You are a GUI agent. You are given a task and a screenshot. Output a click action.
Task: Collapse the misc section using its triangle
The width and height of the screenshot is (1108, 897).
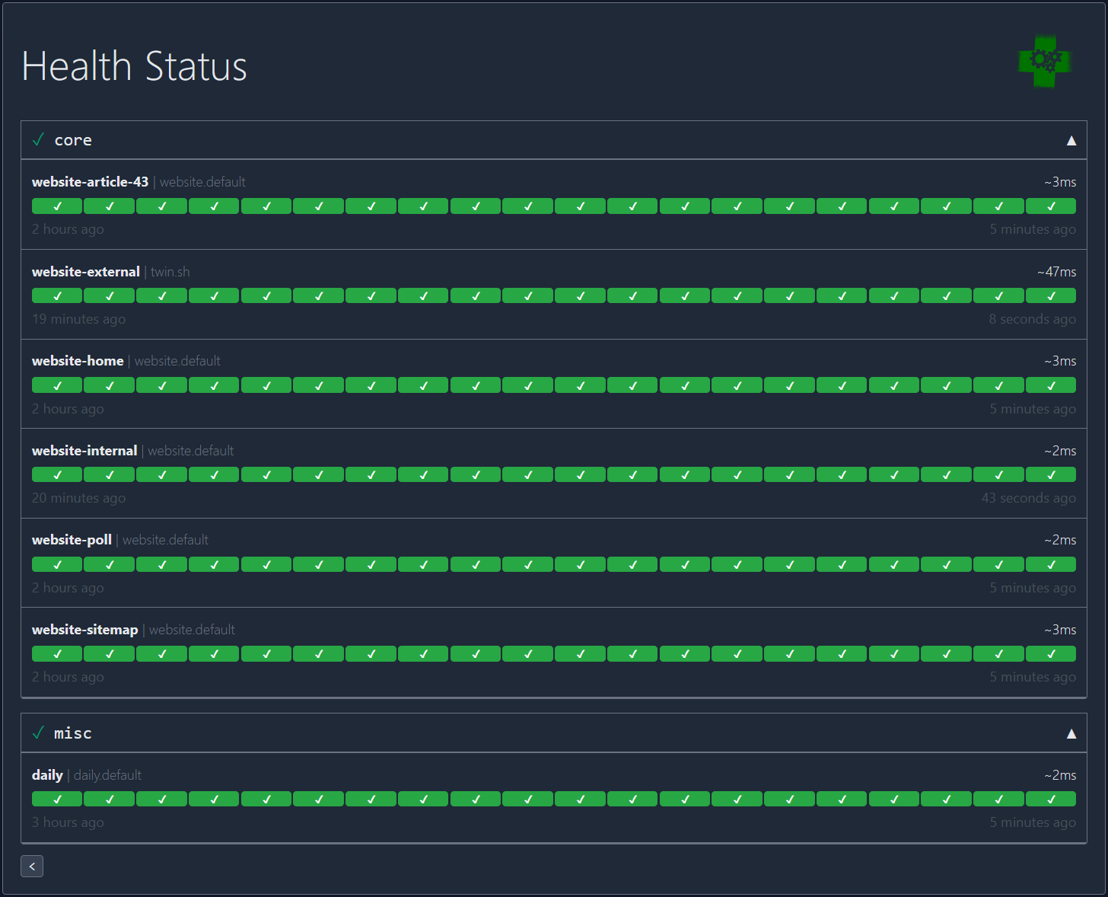pyautogui.click(x=1071, y=733)
